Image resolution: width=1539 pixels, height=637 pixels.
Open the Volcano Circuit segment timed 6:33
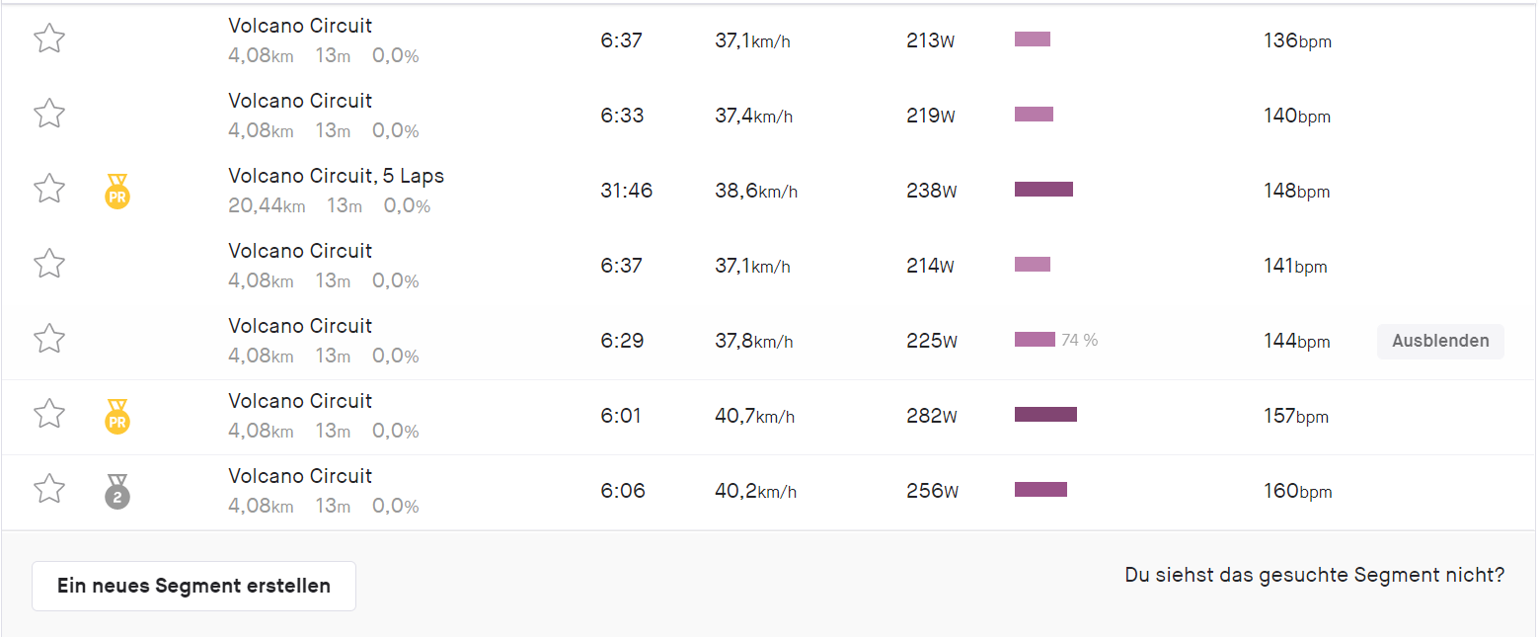(x=300, y=101)
